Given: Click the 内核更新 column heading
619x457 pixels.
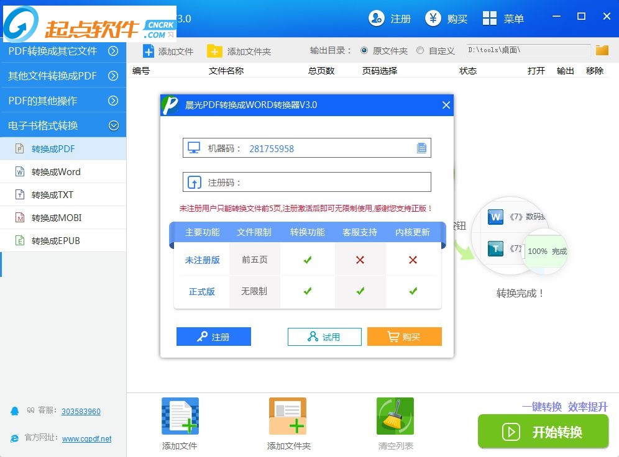Looking at the screenshot, I should pos(413,232).
